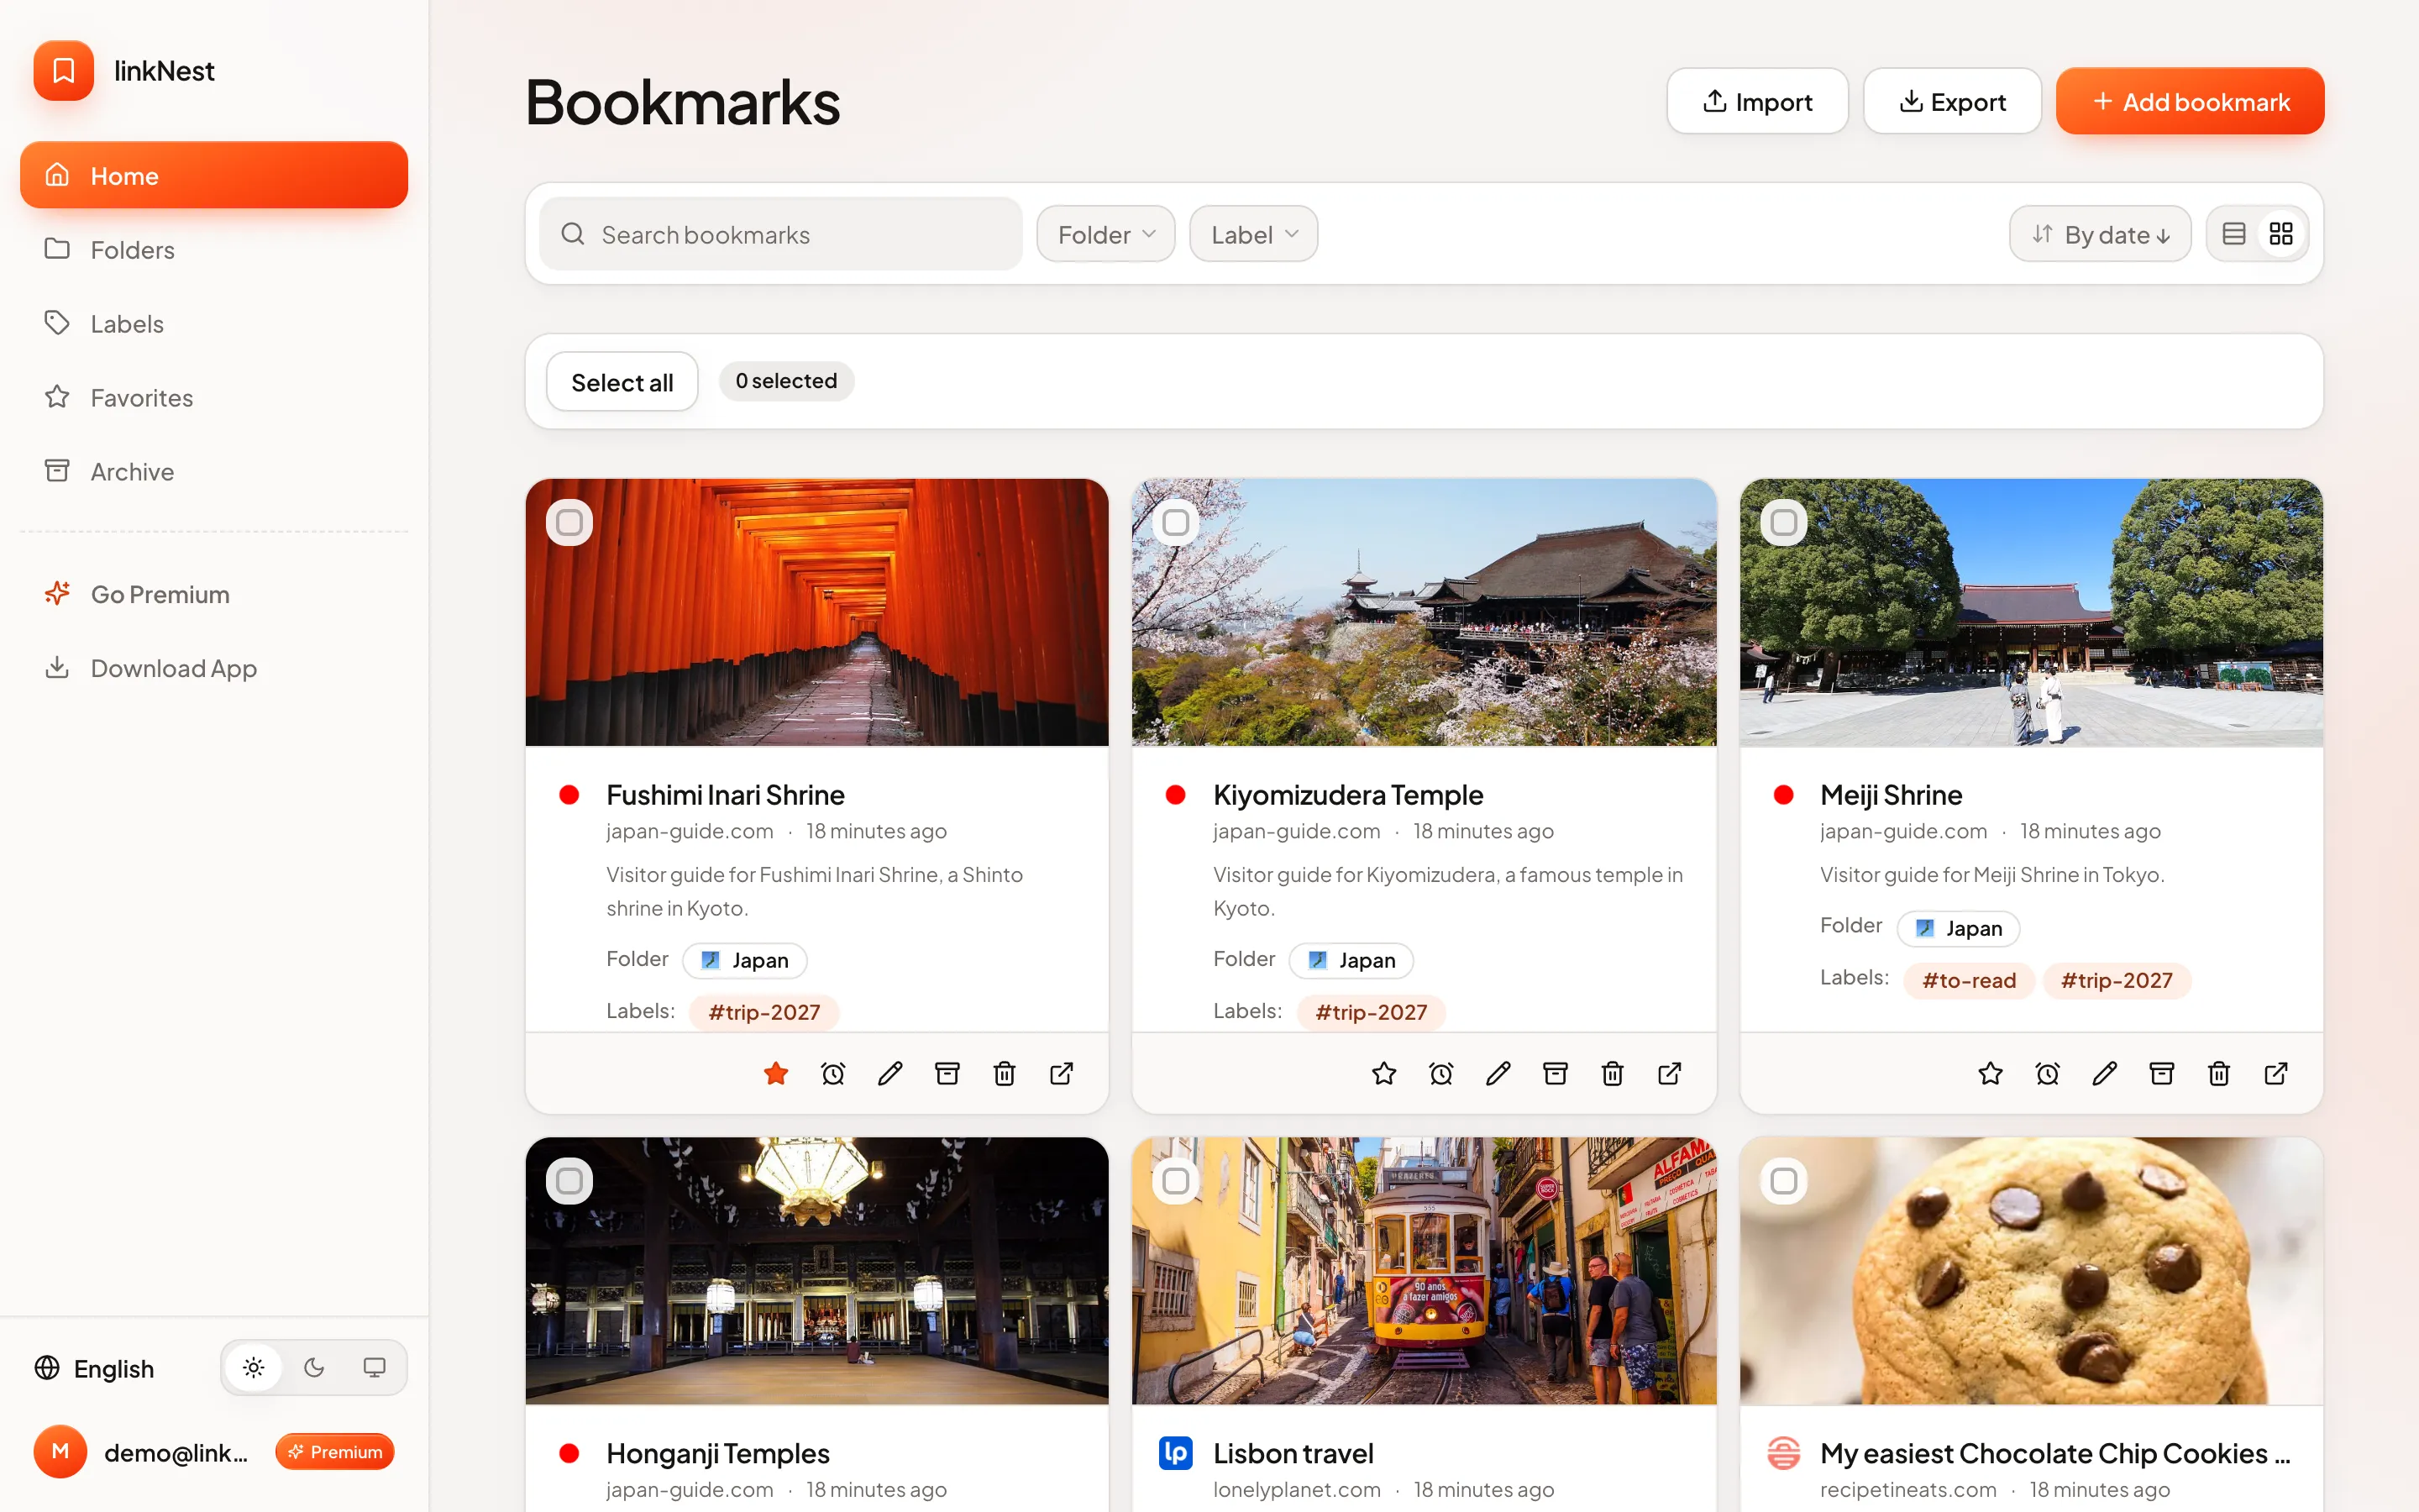
Task: Unfavorite Fushimi Inari Shrine with its star icon
Action: [776, 1073]
